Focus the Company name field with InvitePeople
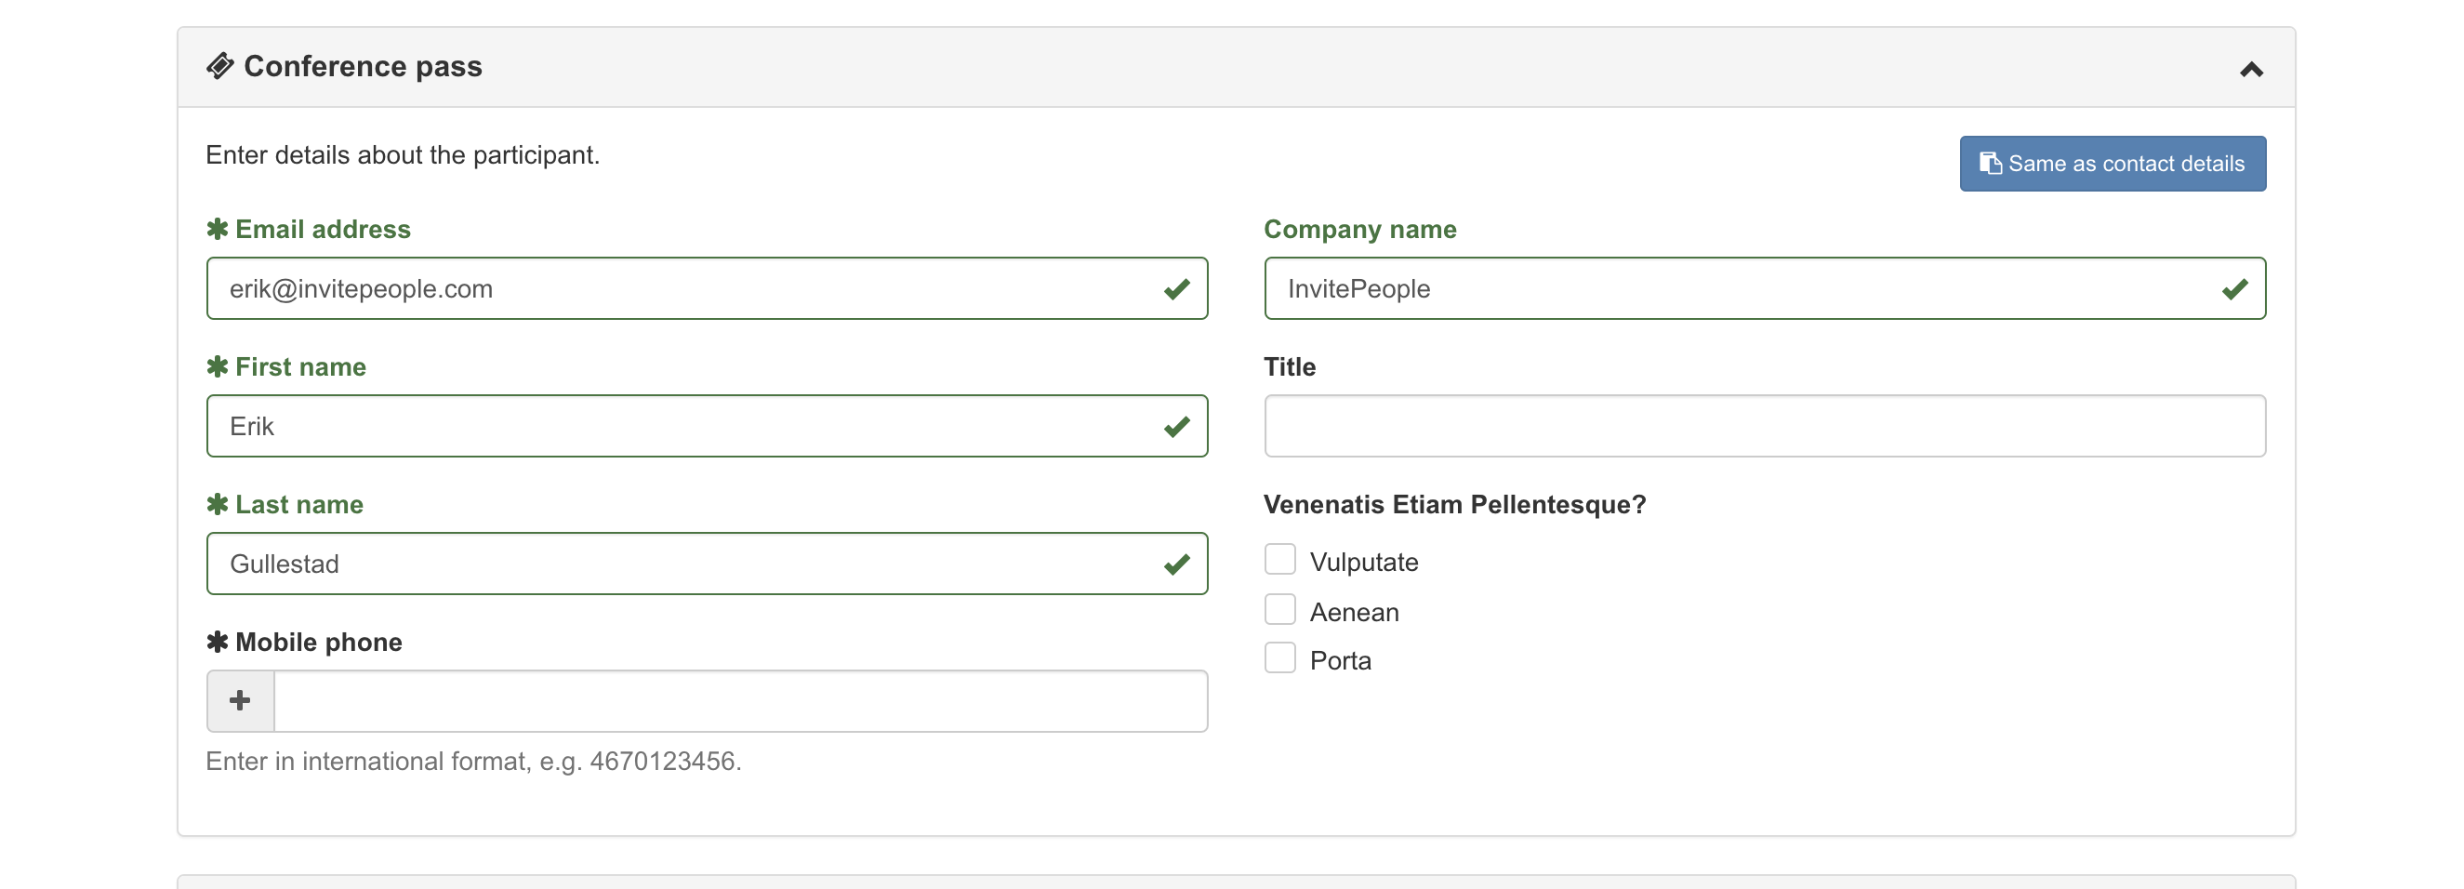The height and width of the screenshot is (889, 2464). coord(1765,289)
